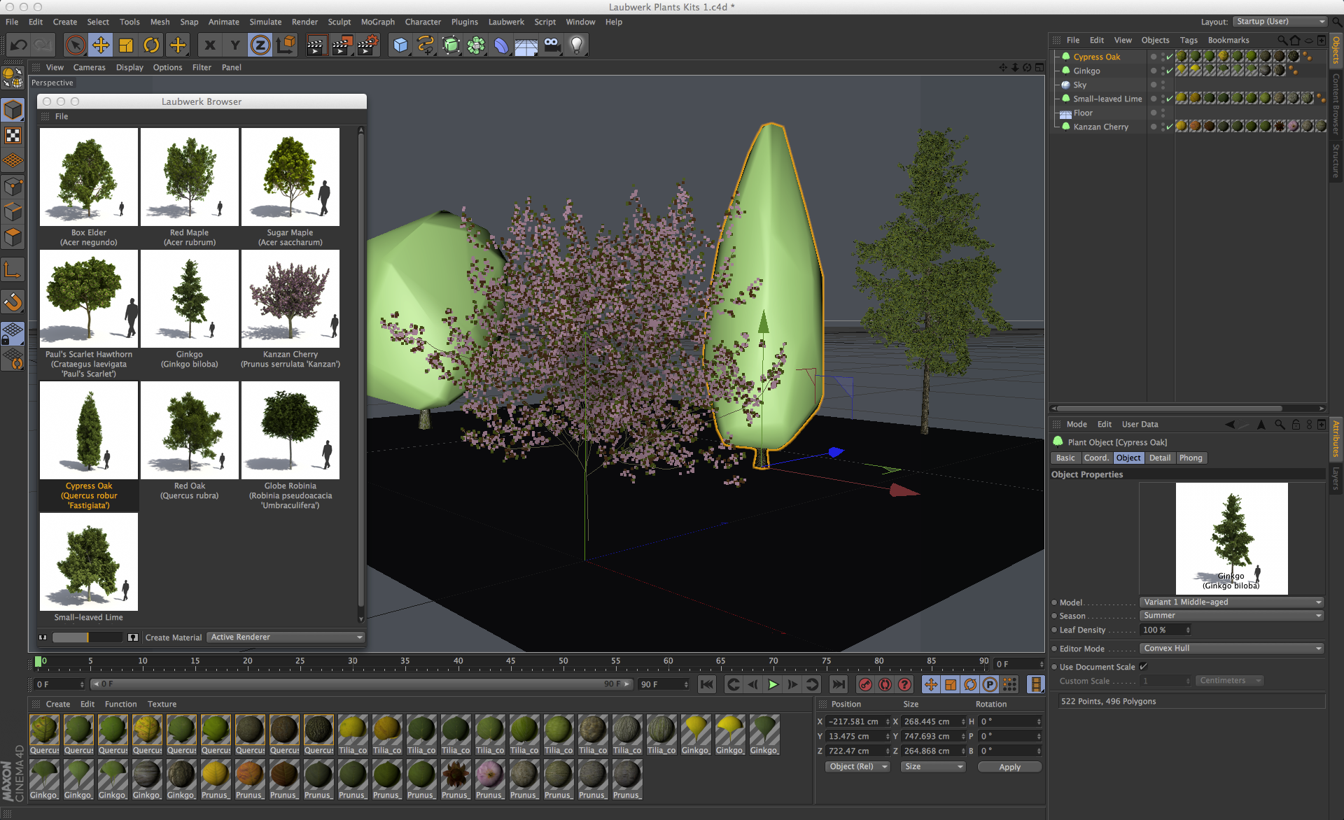Add a light object from toolbar
This screenshot has width=1344, height=820.
pos(576,45)
